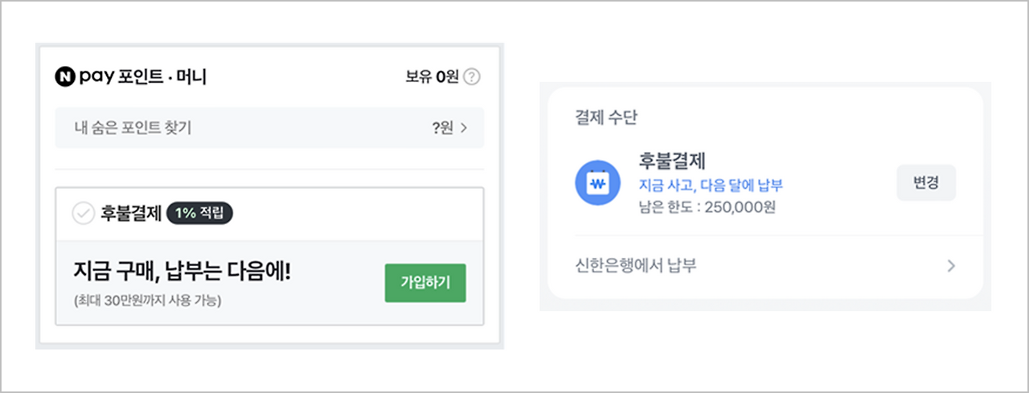
Task: Click the 최대 30만원까지 사용 가능 note
Action: click(146, 301)
